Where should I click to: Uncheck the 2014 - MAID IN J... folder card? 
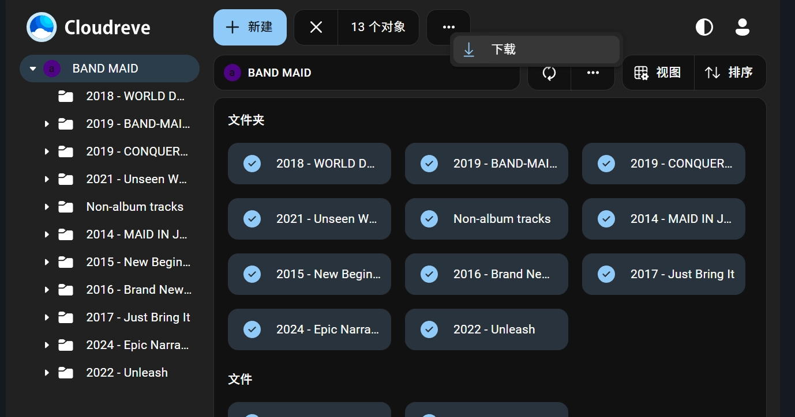point(606,219)
